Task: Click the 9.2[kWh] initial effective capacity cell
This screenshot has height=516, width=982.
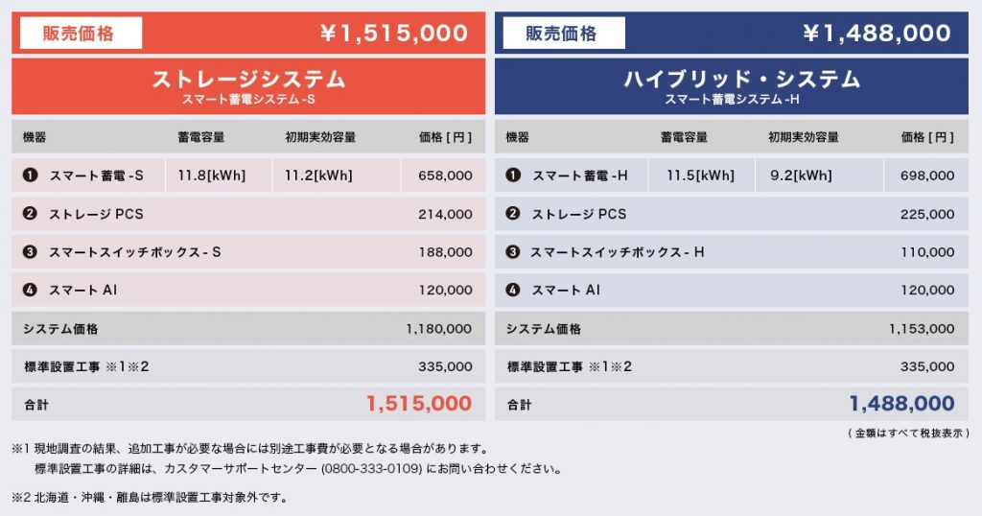Action: coord(800,176)
